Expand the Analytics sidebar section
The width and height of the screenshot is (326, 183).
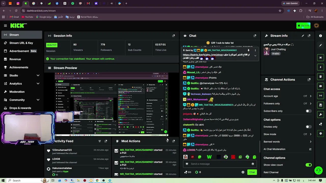click(x=38, y=84)
